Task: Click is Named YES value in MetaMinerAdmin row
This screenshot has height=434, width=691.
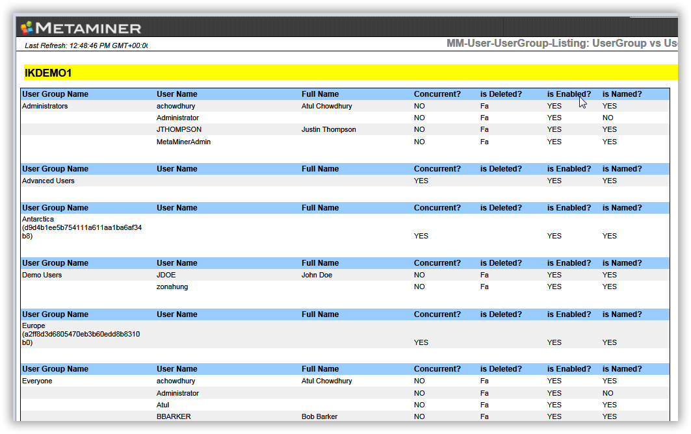Action: [x=610, y=142]
